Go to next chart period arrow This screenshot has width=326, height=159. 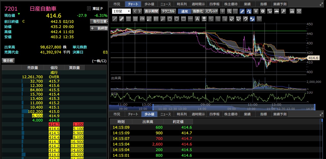pyautogui.click(x=140, y=11)
